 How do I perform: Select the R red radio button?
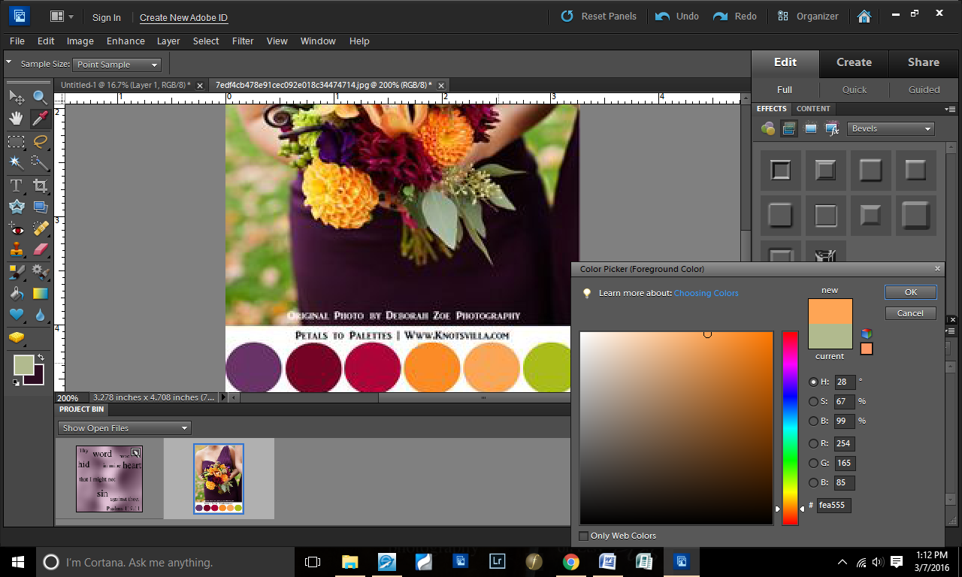(x=813, y=443)
